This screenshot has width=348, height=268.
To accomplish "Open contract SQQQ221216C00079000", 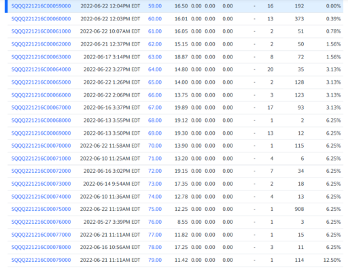I will click(x=41, y=260).
